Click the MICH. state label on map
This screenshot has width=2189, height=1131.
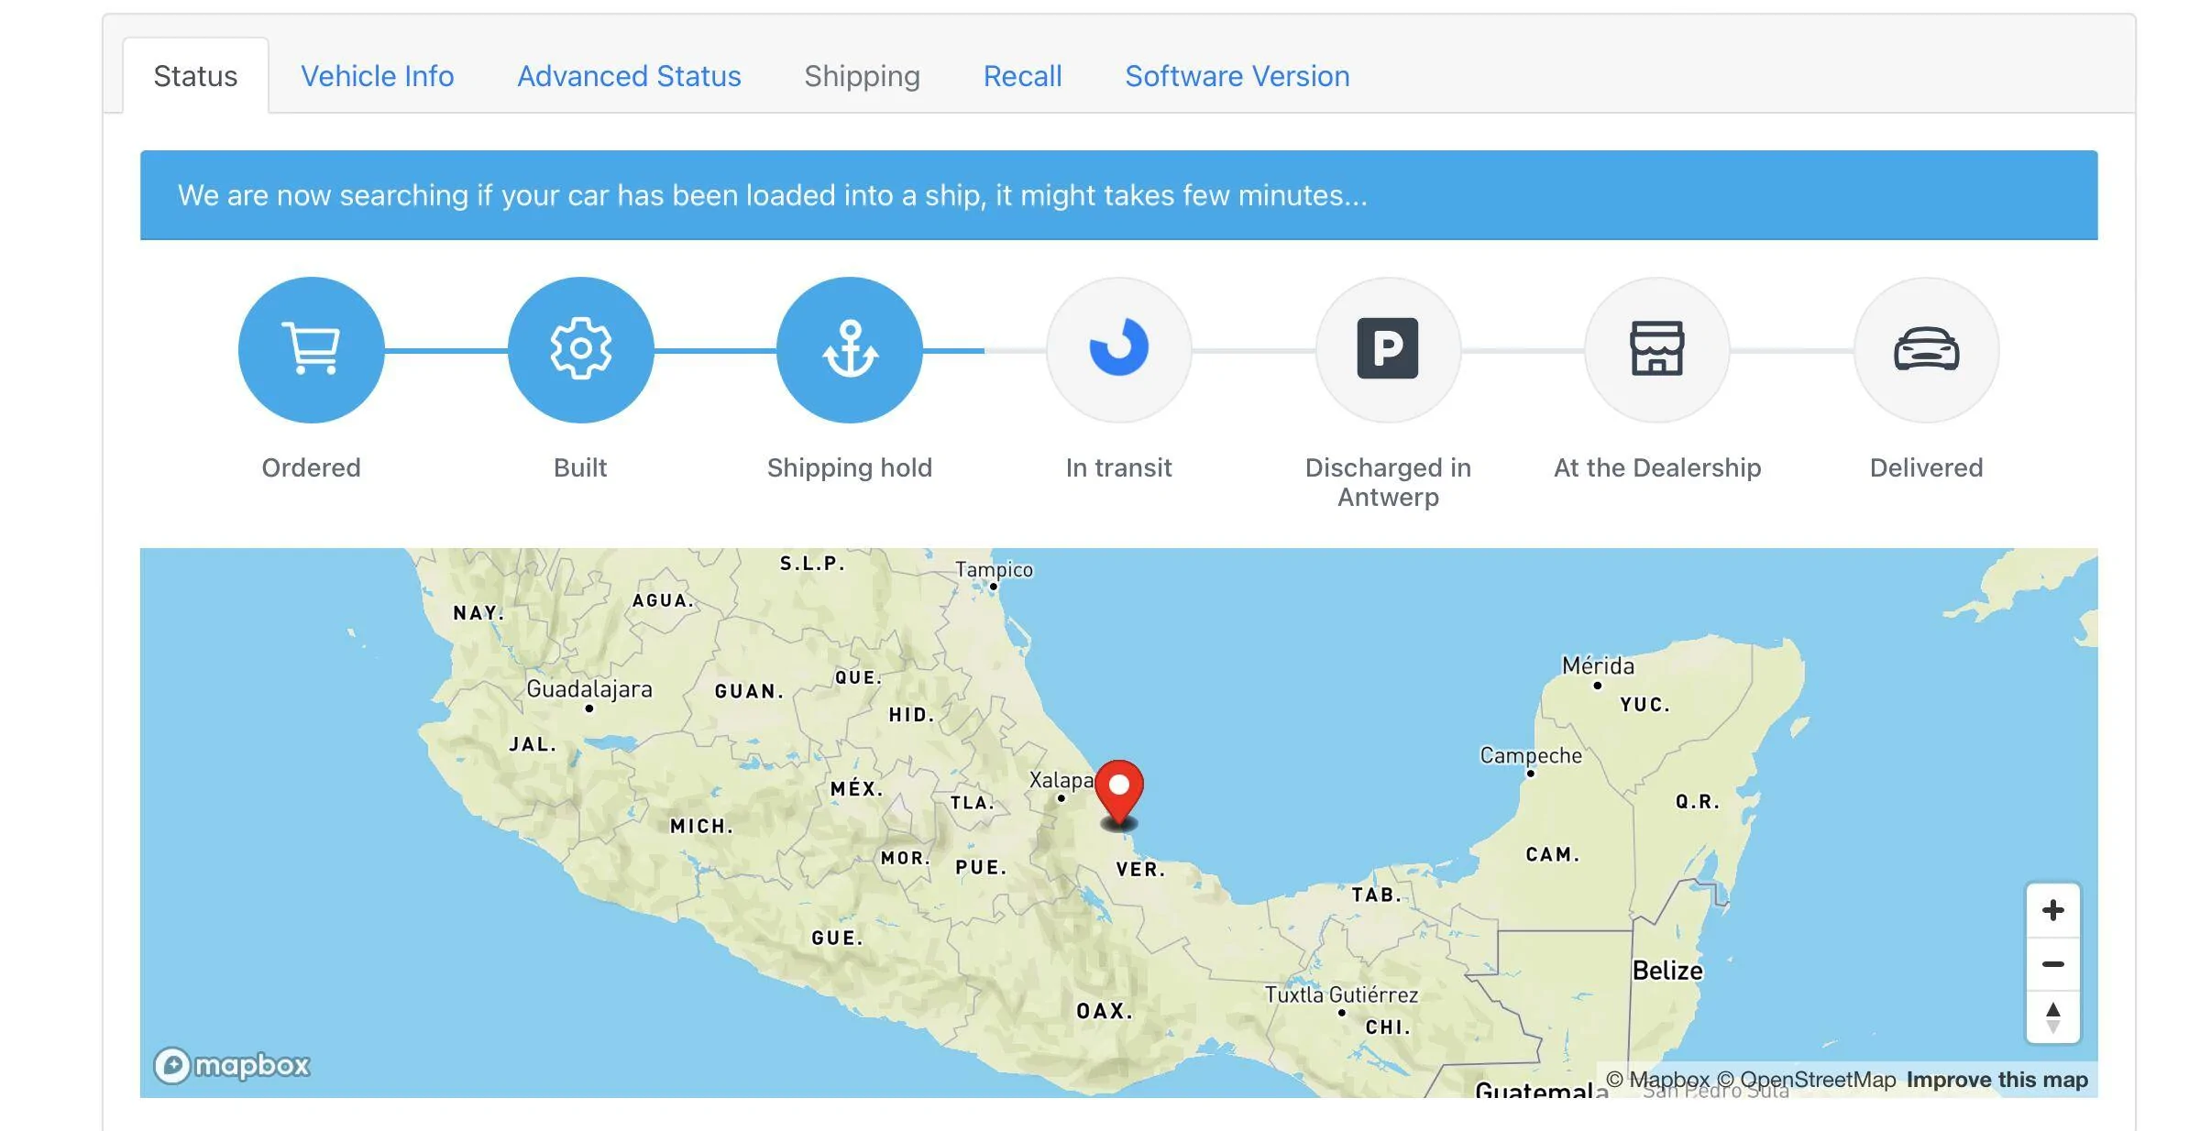click(x=701, y=826)
